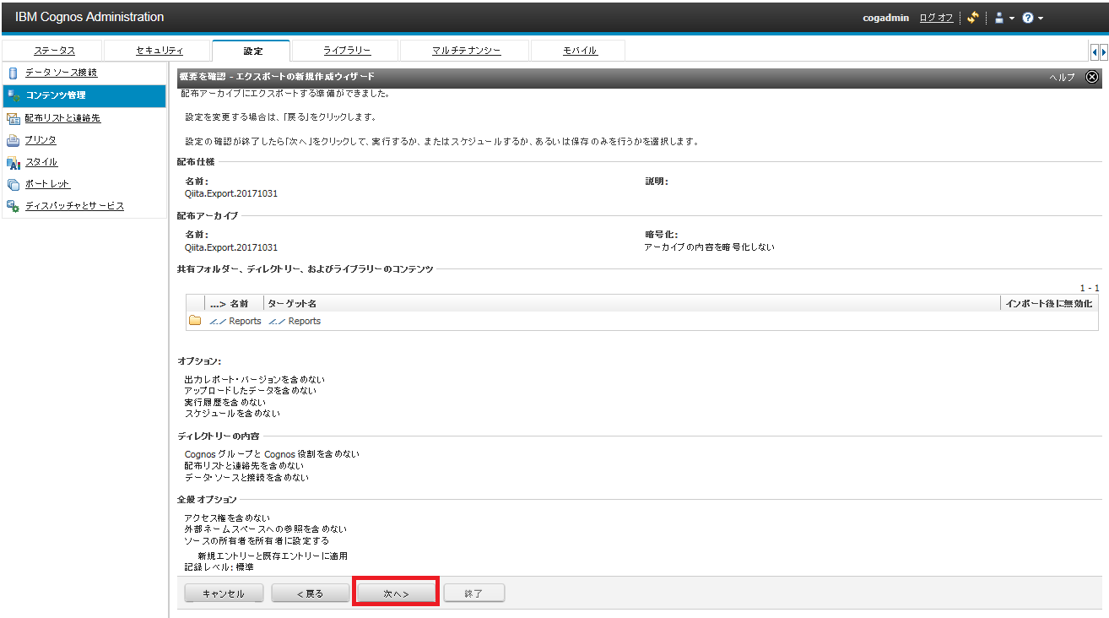The image size is (1109, 618).
Task: Click the 次へ＞ next button
Action: (396, 594)
